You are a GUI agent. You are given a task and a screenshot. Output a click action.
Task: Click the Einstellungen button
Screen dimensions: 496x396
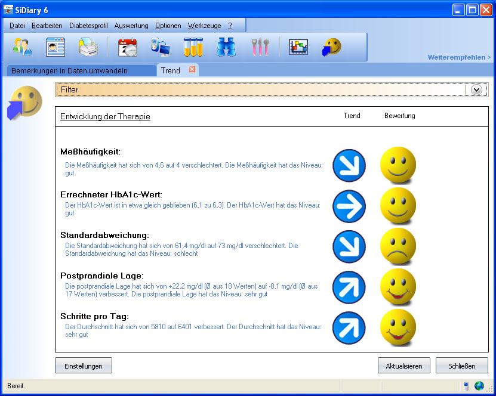[84, 366]
